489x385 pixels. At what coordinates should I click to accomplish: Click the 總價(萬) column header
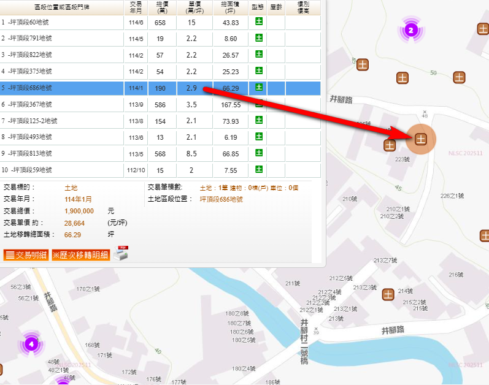tap(161, 7)
